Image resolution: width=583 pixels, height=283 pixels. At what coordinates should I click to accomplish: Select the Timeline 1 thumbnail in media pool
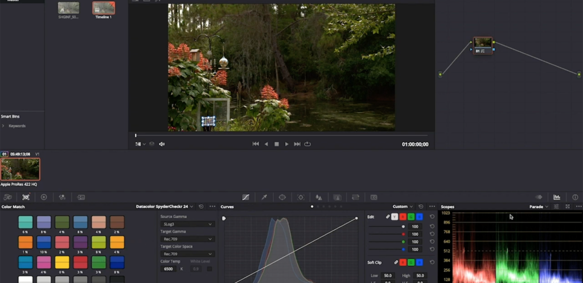click(x=104, y=8)
